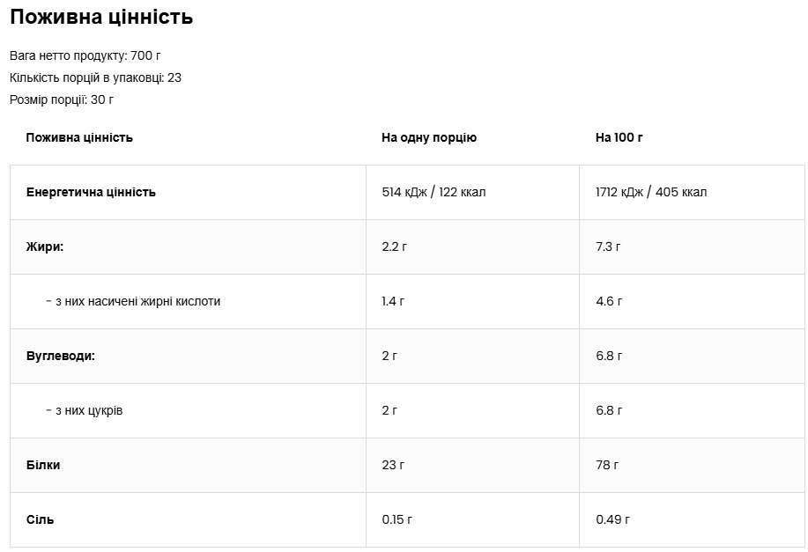The image size is (808, 552).
Task: Click the '4.6 г' saturated fat value
Action: click(x=609, y=301)
